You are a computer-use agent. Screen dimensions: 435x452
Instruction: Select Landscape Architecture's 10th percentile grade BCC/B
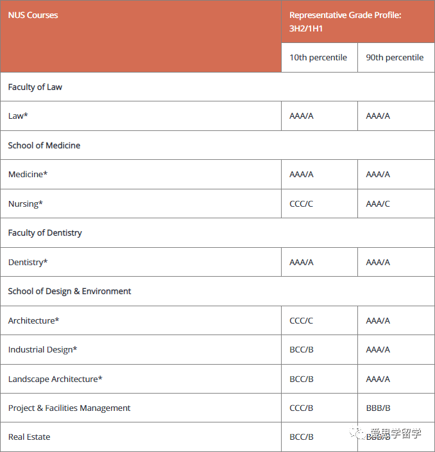click(x=302, y=379)
